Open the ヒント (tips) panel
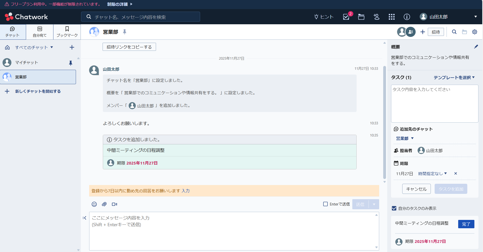This screenshot has width=483, height=252. pos(324,17)
